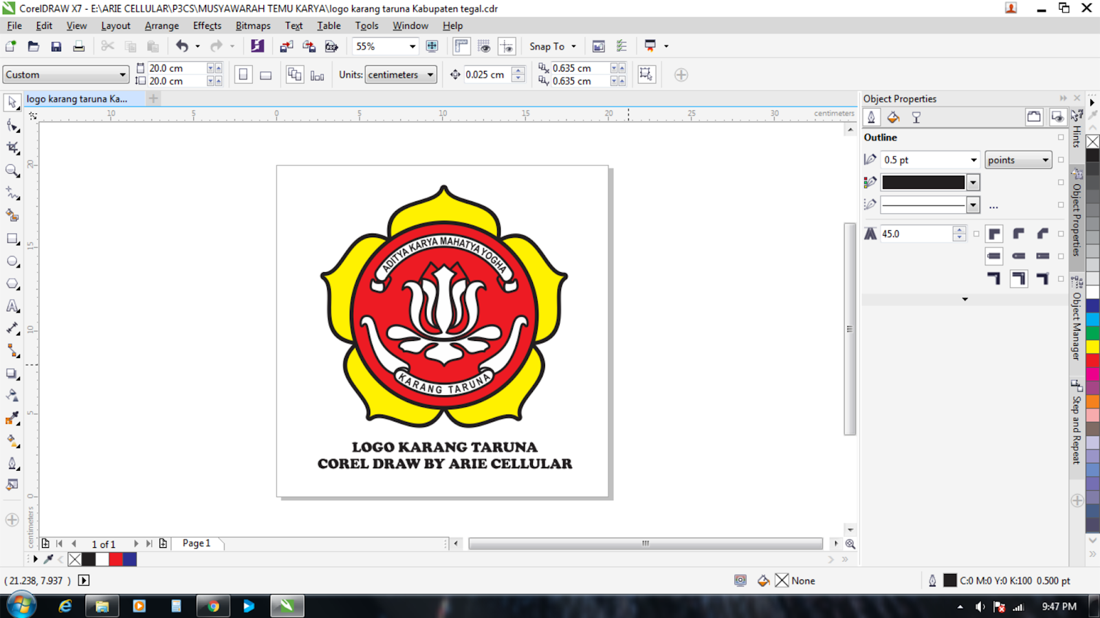Click the Open file icon
1100x618 pixels.
pos(33,46)
